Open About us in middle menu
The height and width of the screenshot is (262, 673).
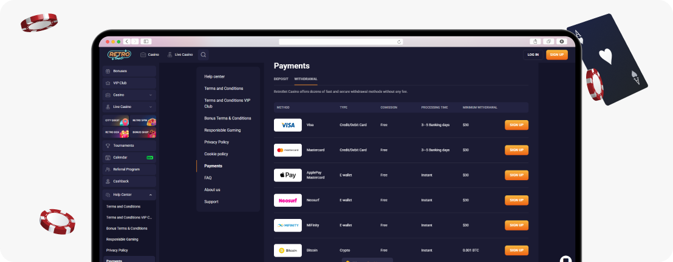(x=212, y=190)
